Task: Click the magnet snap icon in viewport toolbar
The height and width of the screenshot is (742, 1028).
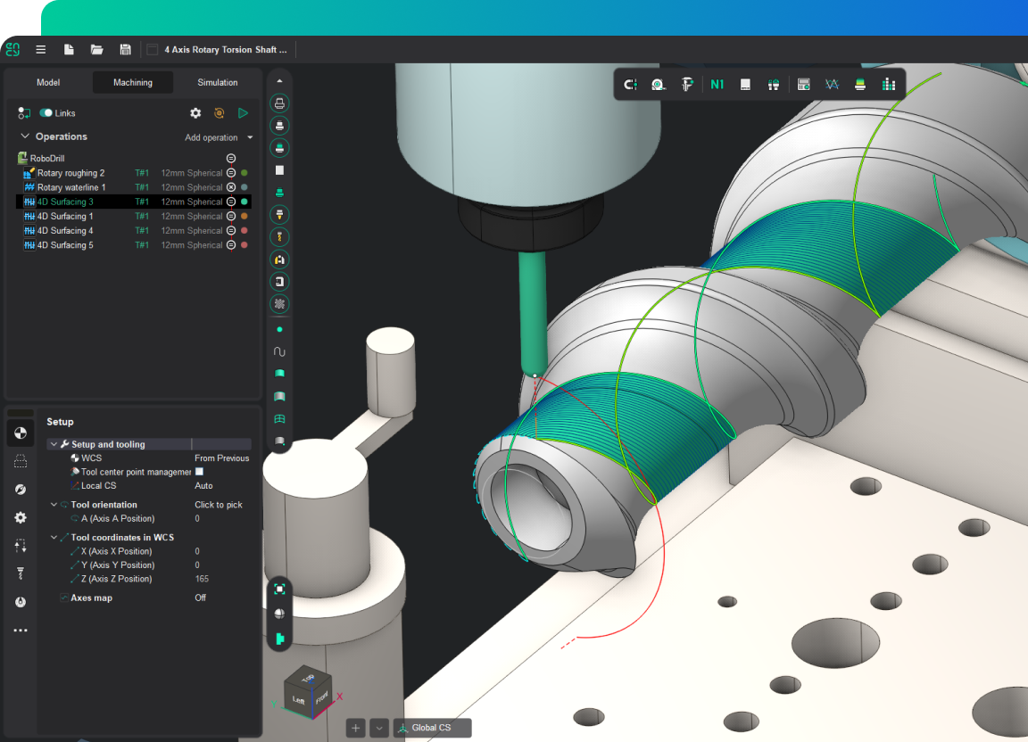Action: 631,85
